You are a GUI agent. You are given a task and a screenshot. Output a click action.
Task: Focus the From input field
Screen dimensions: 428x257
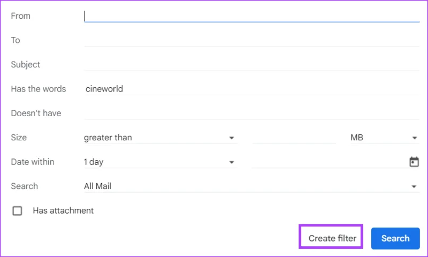pyautogui.click(x=251, y=16)
